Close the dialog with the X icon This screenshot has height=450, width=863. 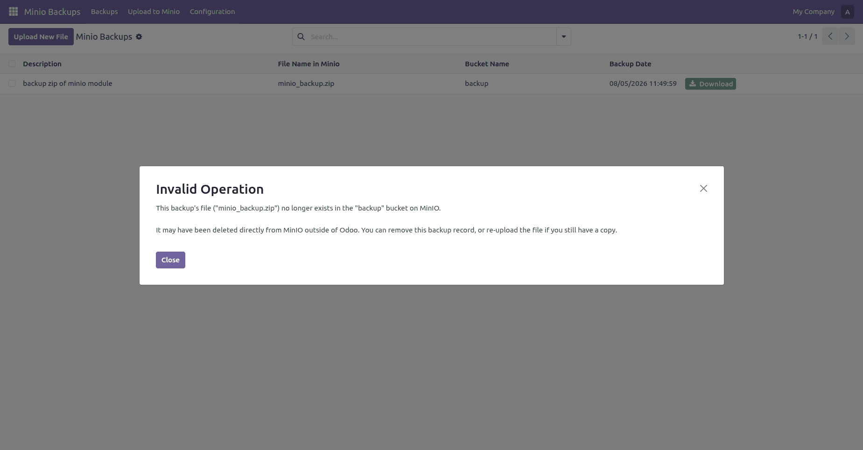[703, 188]
